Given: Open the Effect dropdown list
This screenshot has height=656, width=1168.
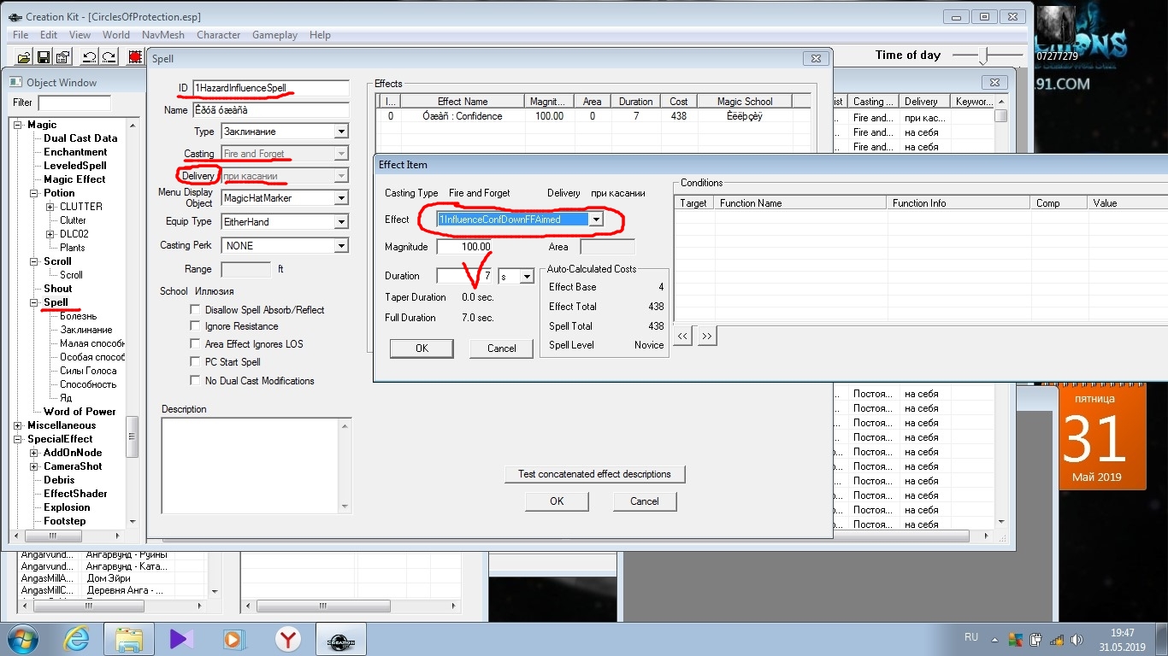Looking at the screenshot, I should 596,220.
